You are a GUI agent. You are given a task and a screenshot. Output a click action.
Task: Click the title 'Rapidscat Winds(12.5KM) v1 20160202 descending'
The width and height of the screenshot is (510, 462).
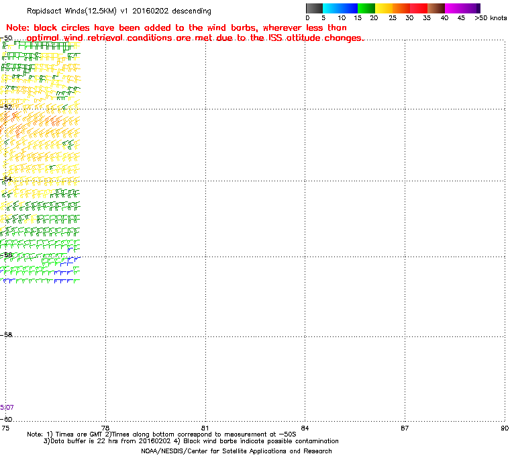click(119, 11)
